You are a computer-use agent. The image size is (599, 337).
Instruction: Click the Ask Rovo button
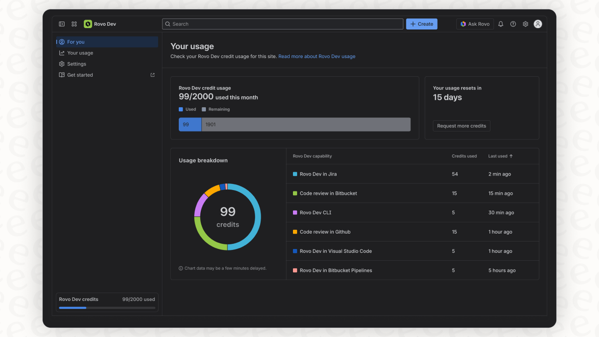click(475, 24)
